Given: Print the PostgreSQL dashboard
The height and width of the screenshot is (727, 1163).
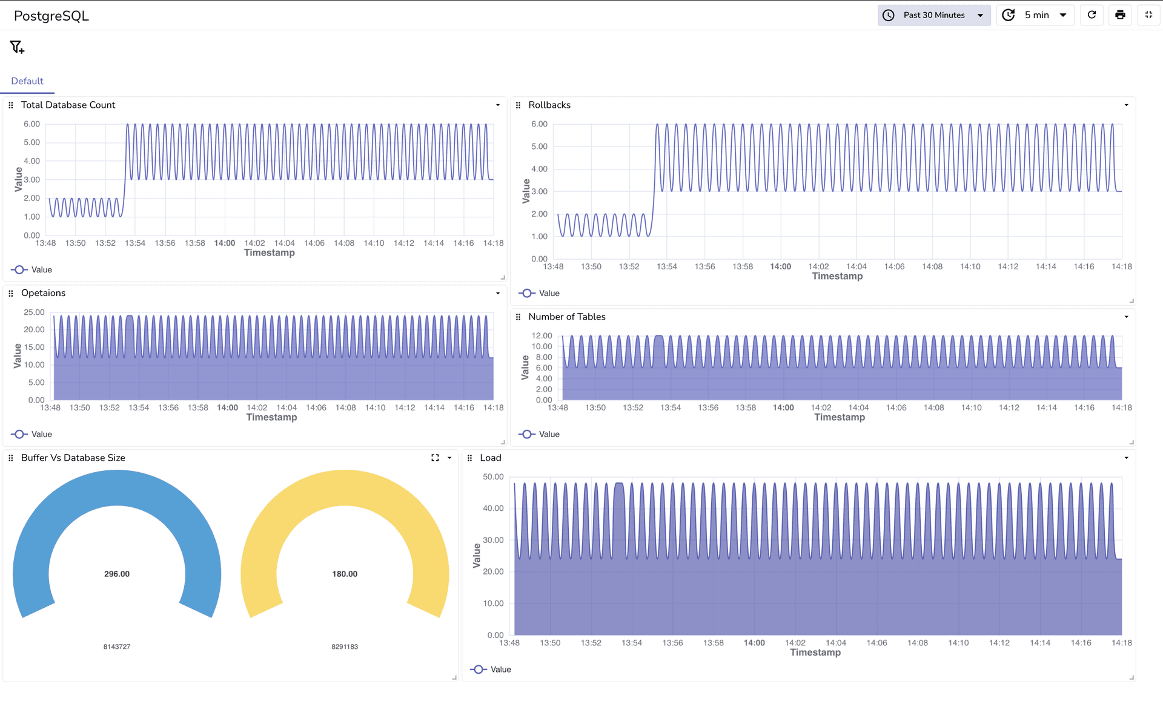Looking at the screenshot, I should 1120,15.
